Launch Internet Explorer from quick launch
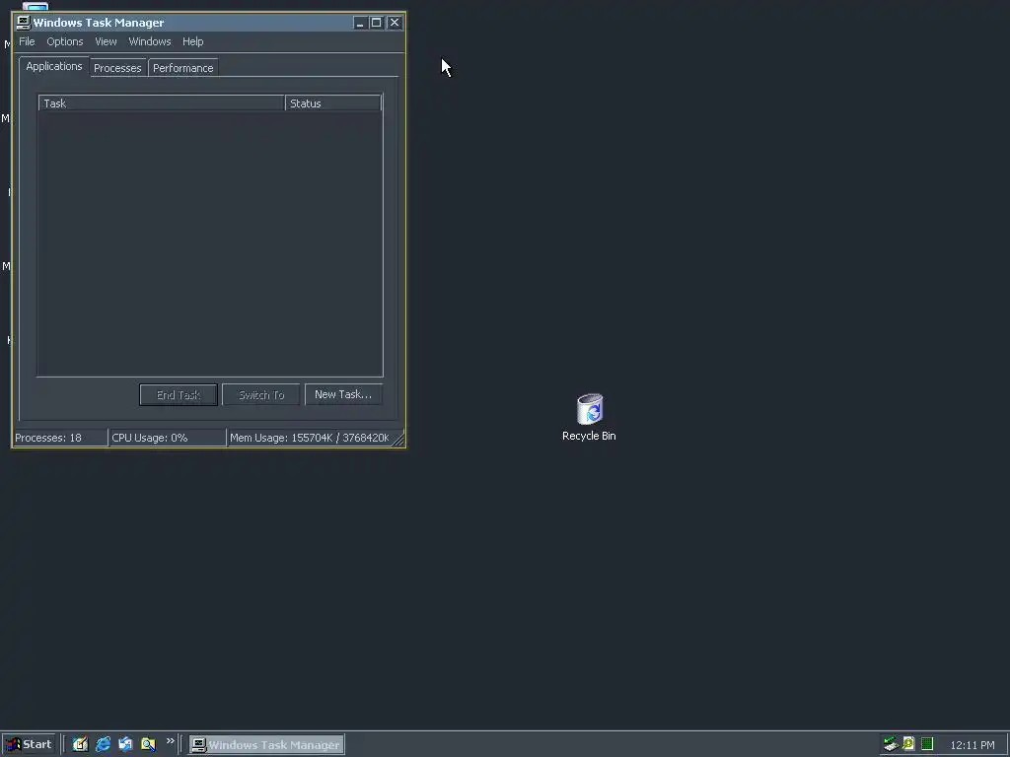The height and width of the screenshot is (757, 1010). 103,744
